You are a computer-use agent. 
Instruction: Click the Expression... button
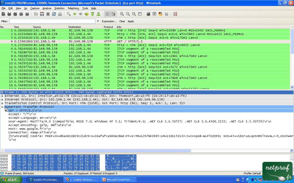(109, 21)
